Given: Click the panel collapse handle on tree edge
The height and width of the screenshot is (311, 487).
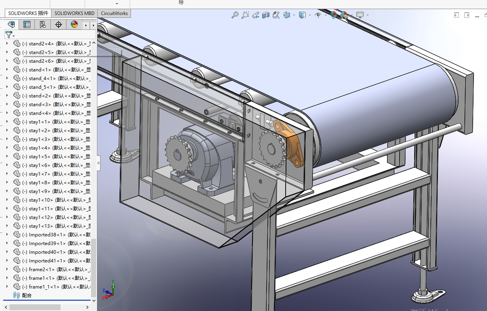Looking at the screenshot, I should pos(99,163).
